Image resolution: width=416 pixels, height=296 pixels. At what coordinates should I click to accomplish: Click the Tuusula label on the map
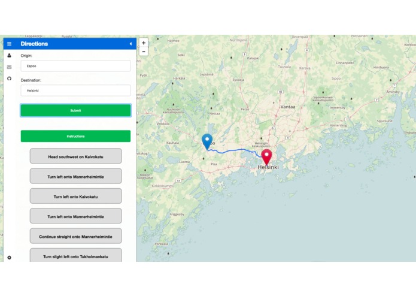pos(284,67)
